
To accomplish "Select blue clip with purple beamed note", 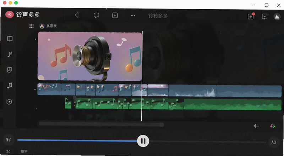I will coord(68,89).
